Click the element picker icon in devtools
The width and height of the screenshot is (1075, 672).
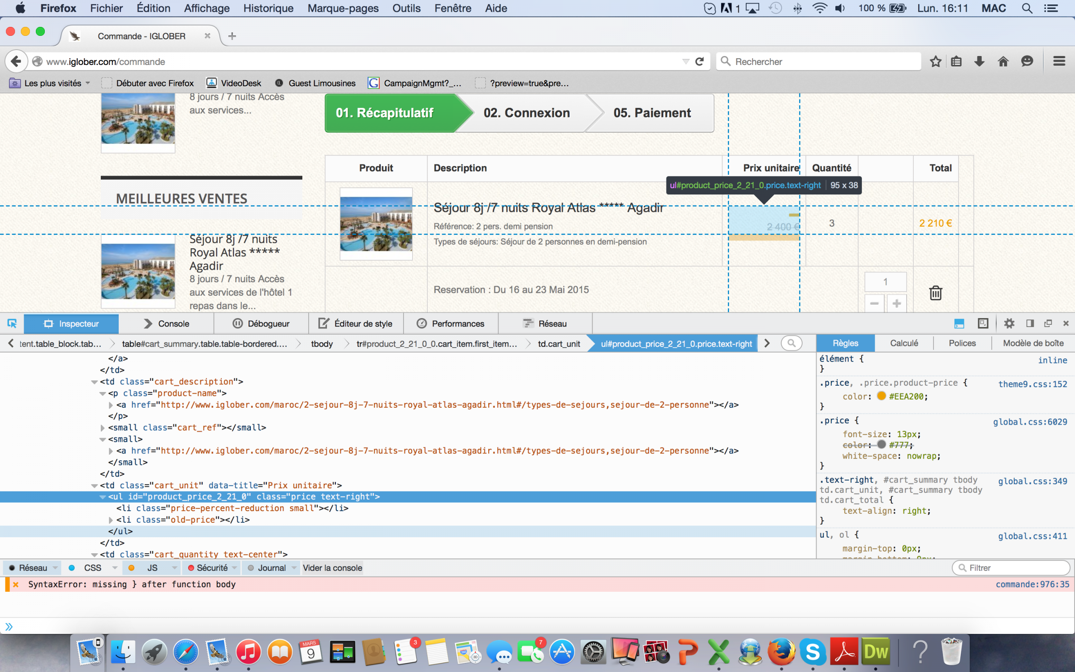pyautogui.click(x=12, y=323)
